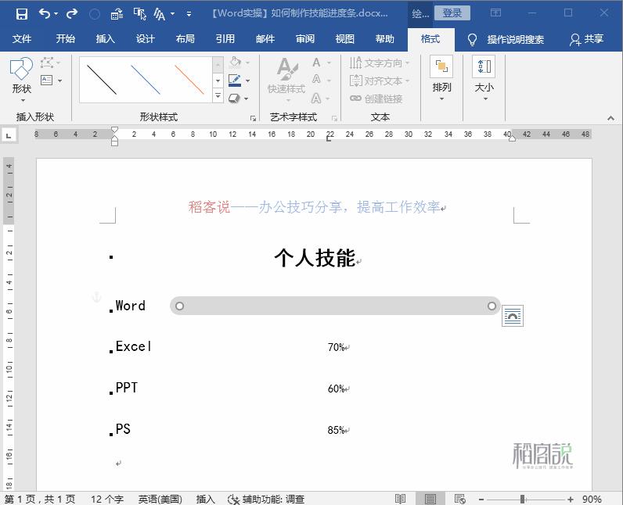This screenshot has width=623, height=505.
Task: Switch to the 插入 tab
Action: 106,39
